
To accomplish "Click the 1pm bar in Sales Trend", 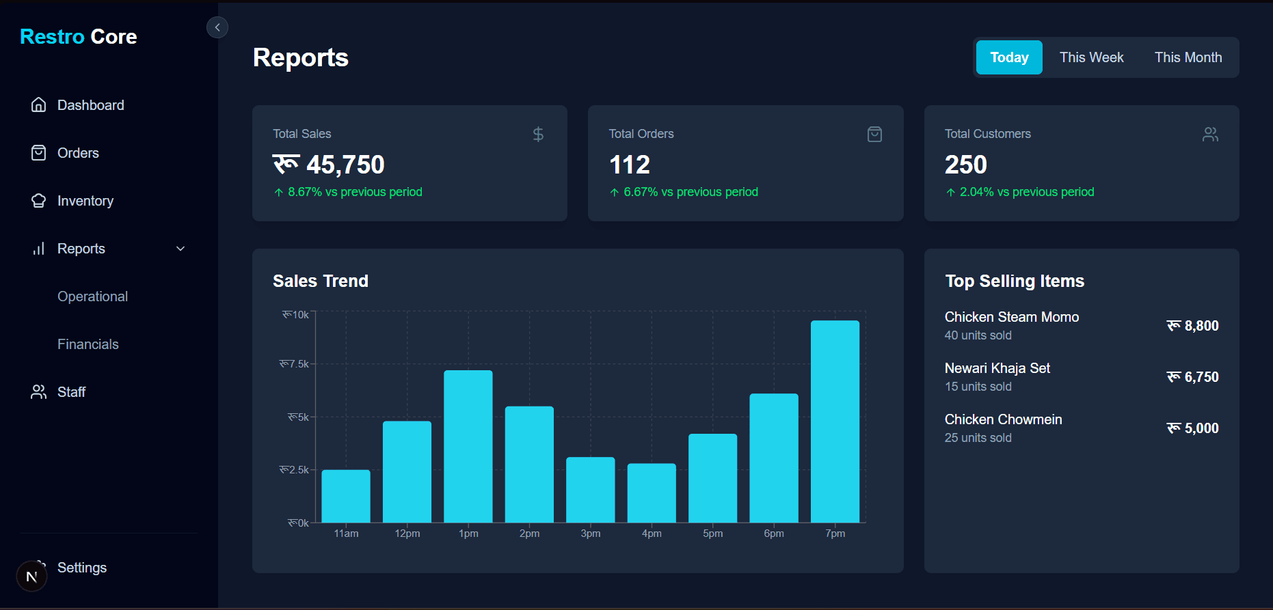I will [468, 446].
